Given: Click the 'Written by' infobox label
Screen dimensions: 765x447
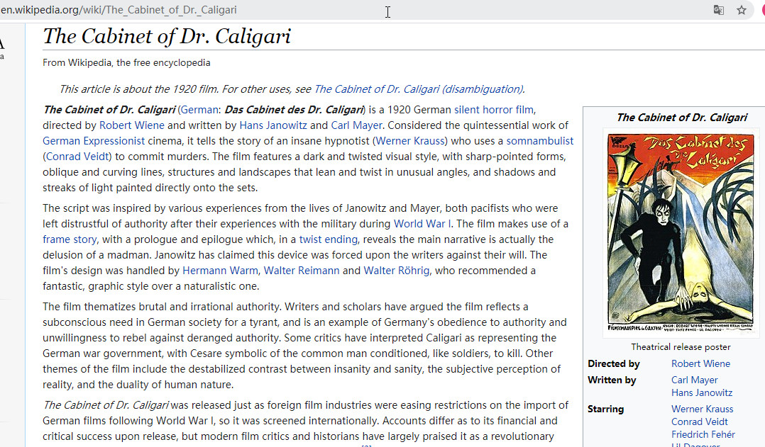Looking at the screenshot, I should [x=612, y=380].
